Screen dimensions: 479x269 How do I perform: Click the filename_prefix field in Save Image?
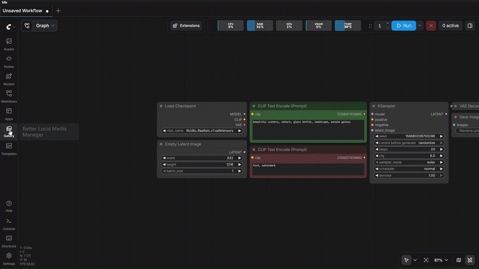[468, 131]
